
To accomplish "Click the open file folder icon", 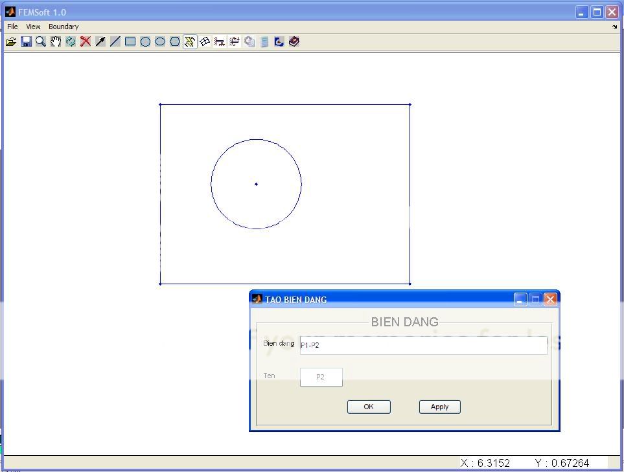I will coord(11,42).
